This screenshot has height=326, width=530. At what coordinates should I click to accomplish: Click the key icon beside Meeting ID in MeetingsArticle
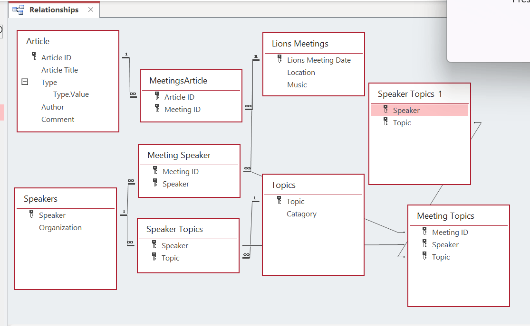click(x=157, y=108)
